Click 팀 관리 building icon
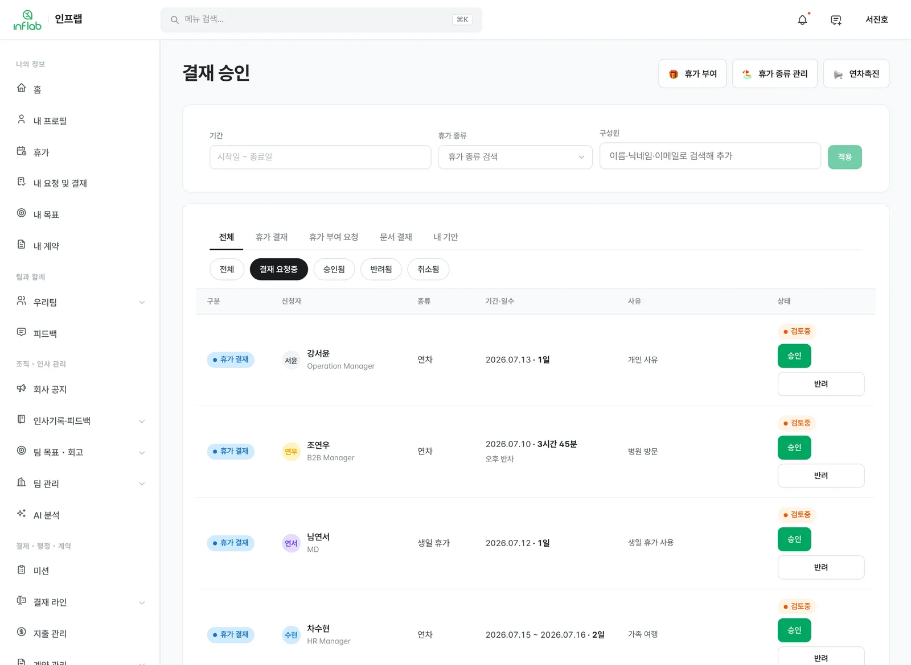The height and width of the screenshot is (665, 911). tap(22, 482)
